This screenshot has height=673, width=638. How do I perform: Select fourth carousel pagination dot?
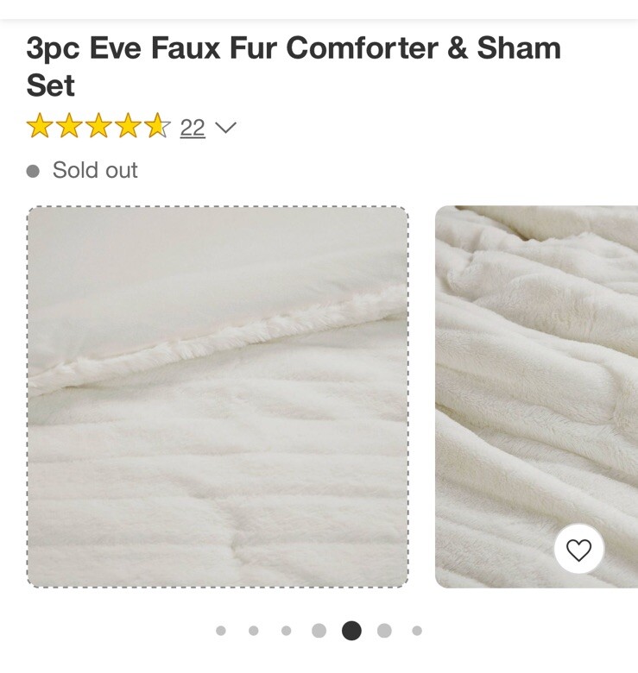click(319, 631)
